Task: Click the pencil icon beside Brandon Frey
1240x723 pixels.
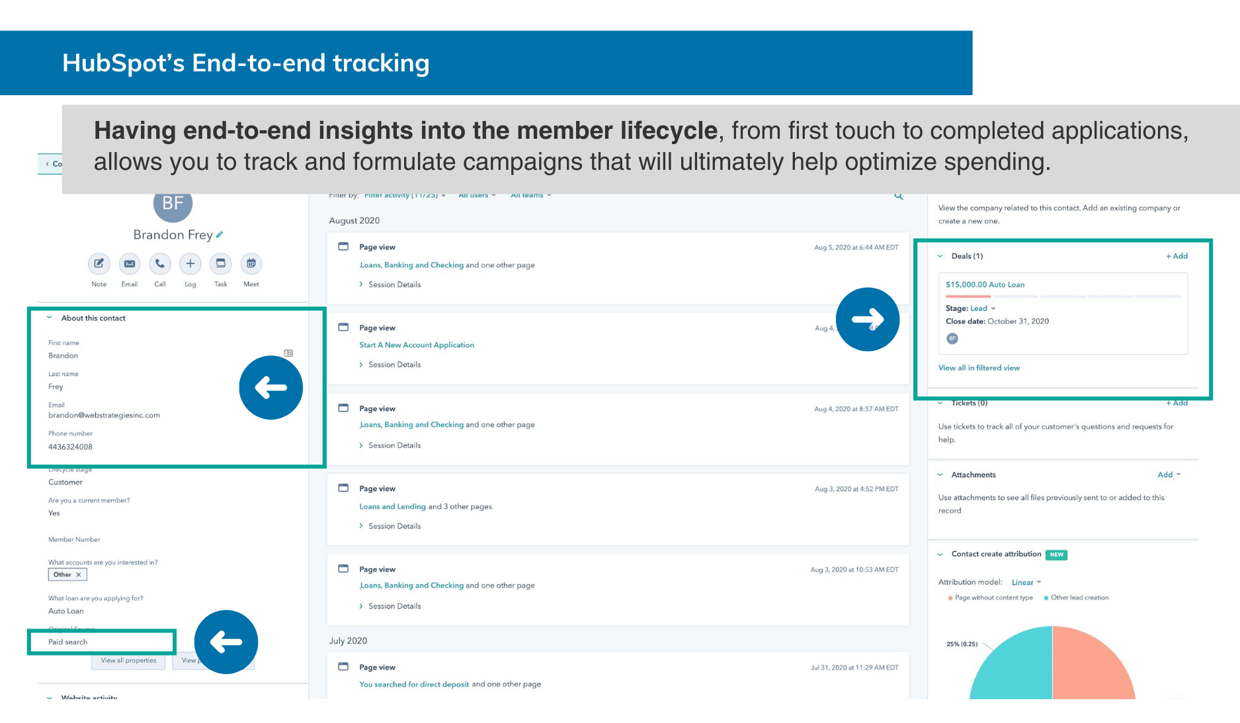Action: click(x=220, y=235)
